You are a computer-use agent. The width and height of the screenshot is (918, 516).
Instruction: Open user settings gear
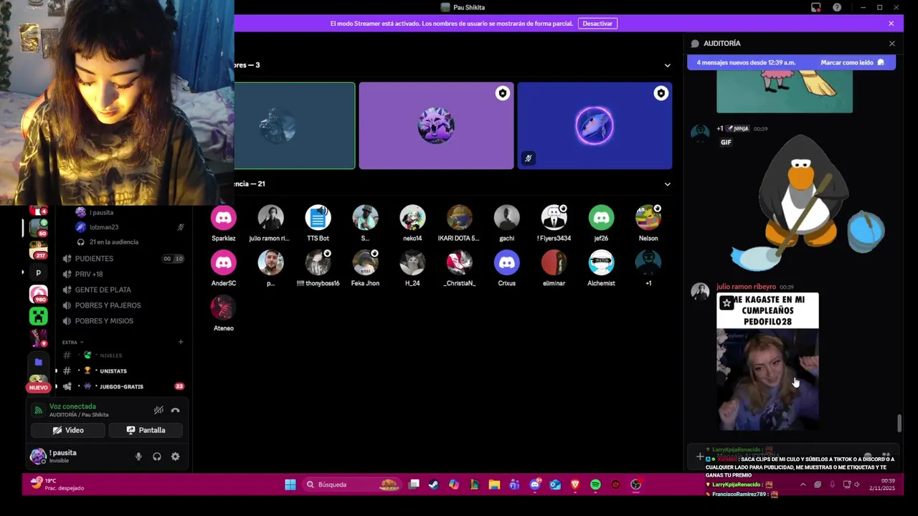pyautogui.click(x=175, y=457)
